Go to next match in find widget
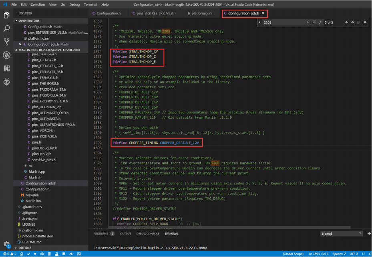Screen dimensions: 372x257 coord(352,22)
